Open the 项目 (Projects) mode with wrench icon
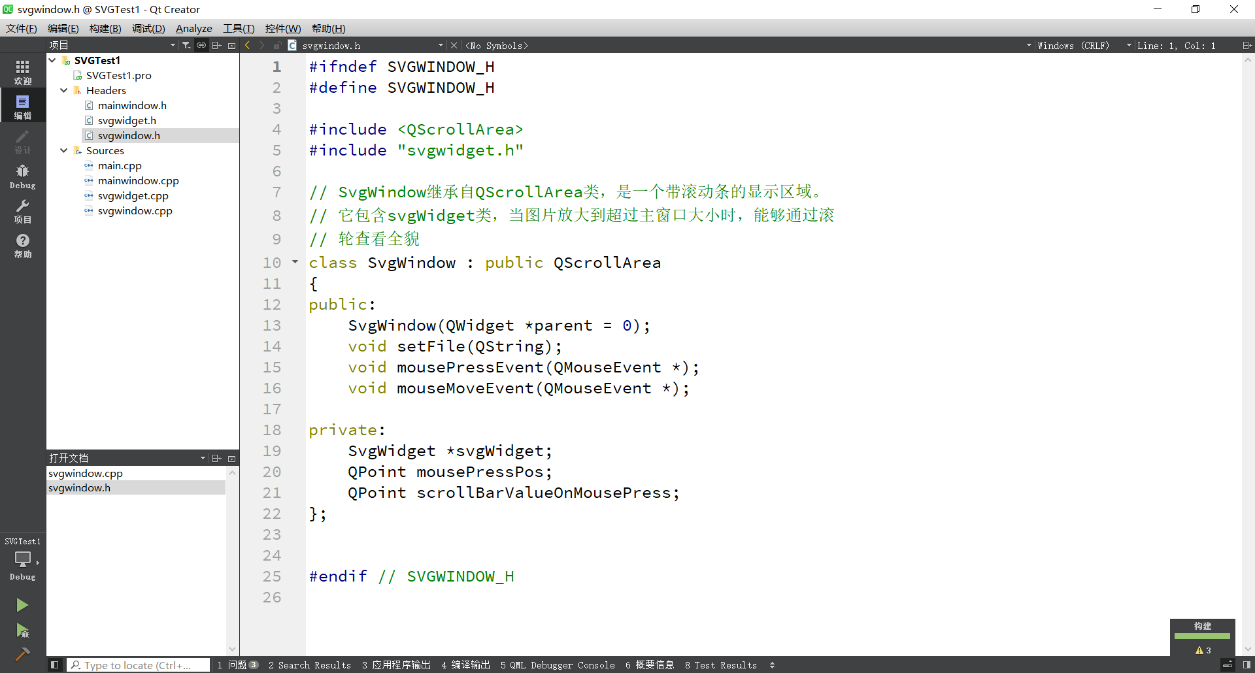Image resolution: width=1255 pixels, height=673 pixels. pos(23,210)
